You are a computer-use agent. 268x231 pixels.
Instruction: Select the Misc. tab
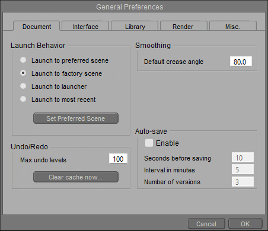coord(232,26)
